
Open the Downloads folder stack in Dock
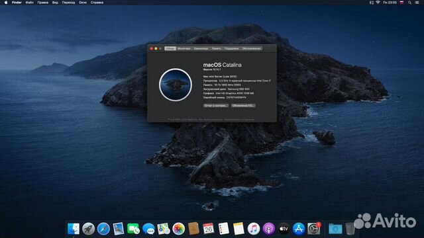coord(335,229)
